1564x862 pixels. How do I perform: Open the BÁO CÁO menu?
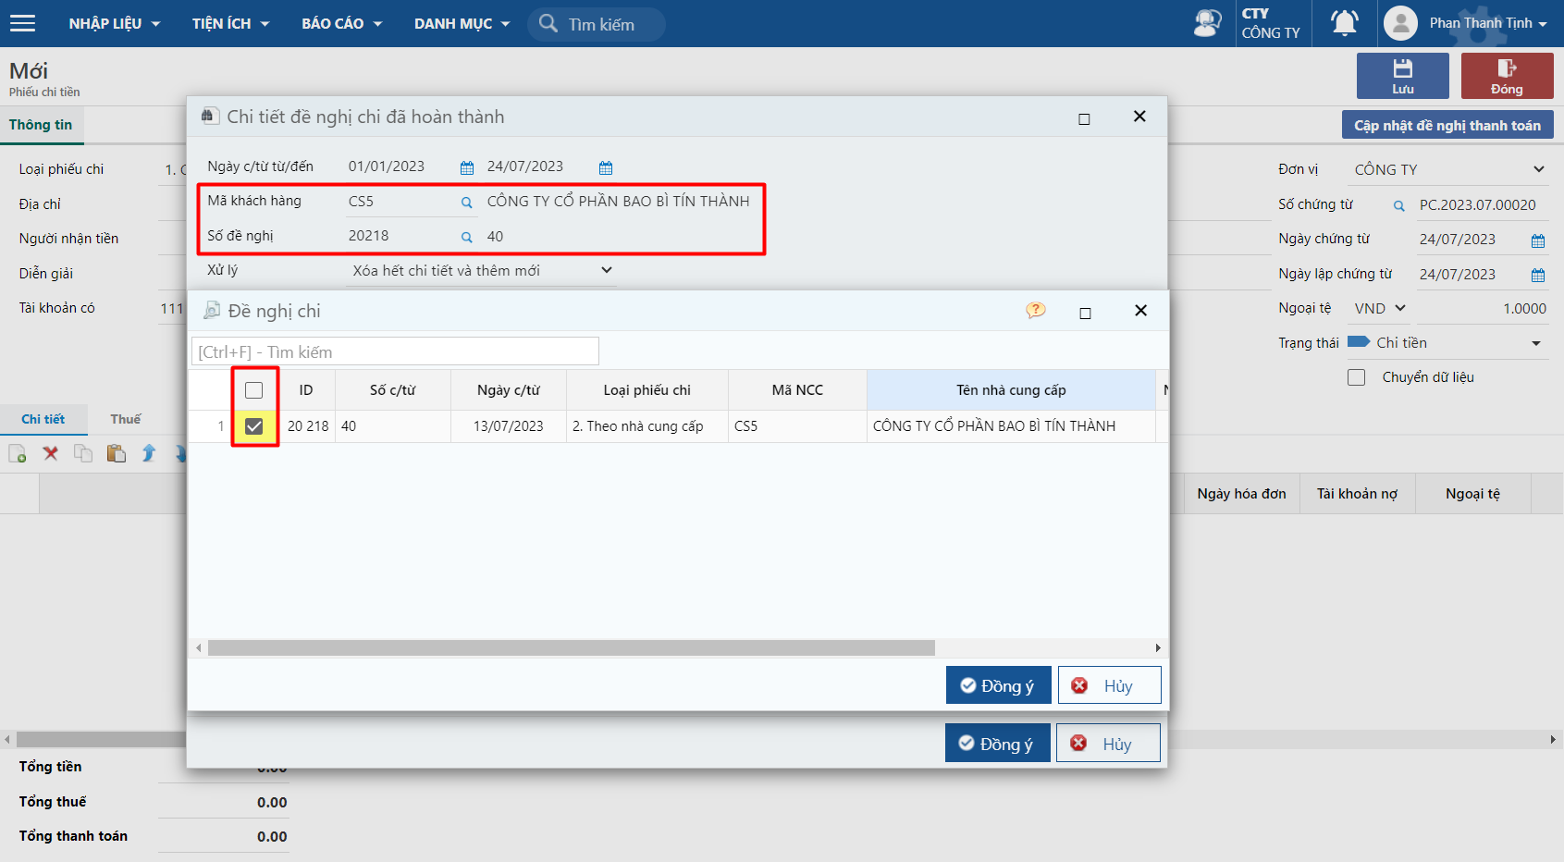(340, 23)
